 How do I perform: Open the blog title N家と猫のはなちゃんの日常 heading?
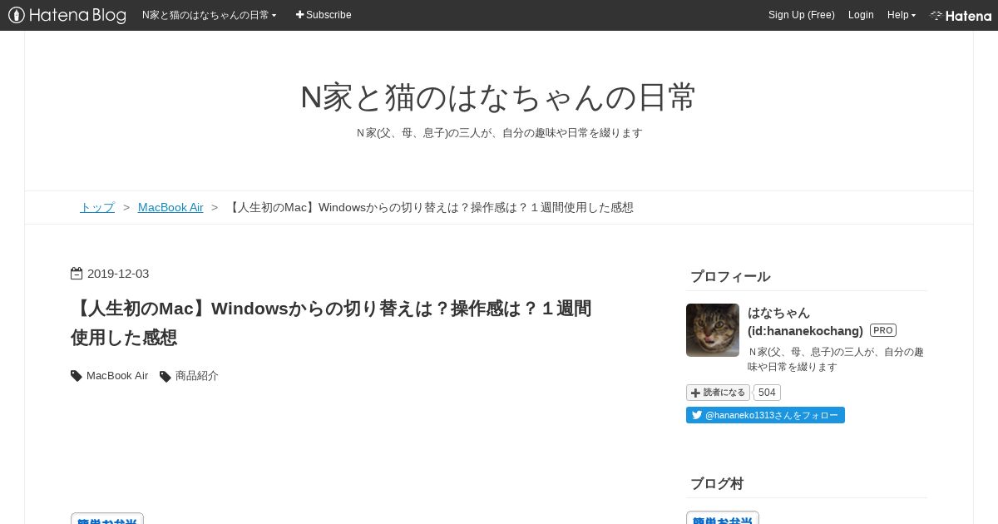pyautogui.click(x=498, y=97)
